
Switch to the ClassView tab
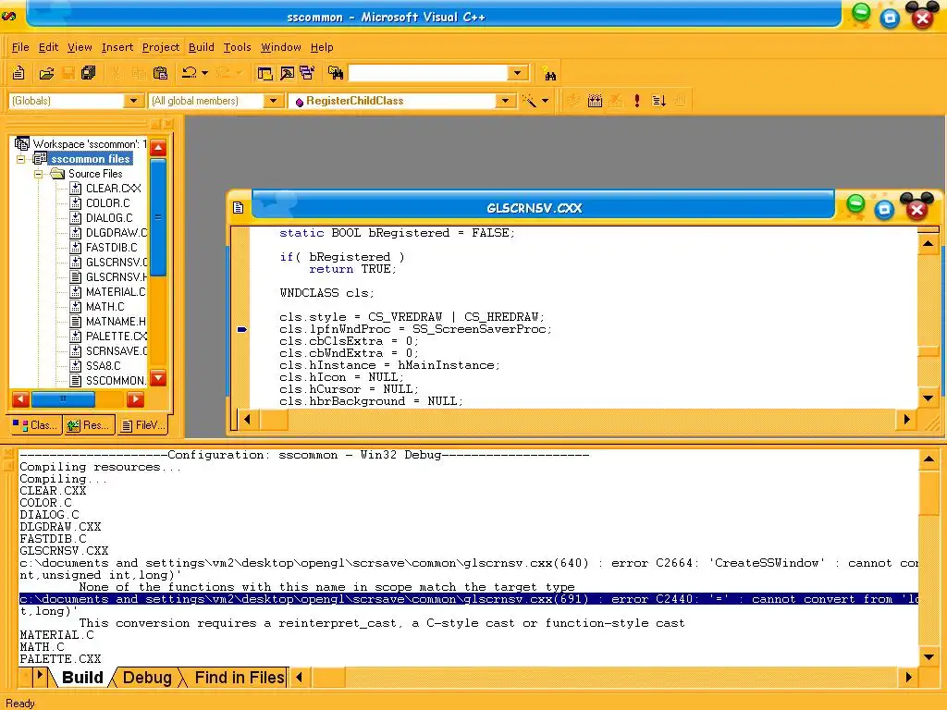pos(36,425)
